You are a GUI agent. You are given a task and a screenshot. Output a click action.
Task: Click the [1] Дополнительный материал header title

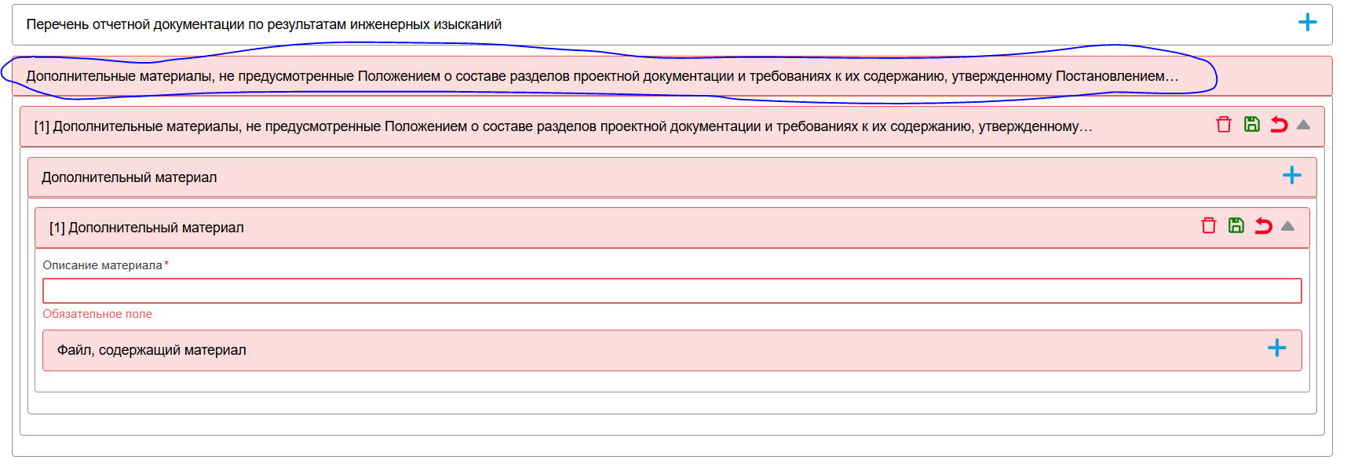[147, 228]
